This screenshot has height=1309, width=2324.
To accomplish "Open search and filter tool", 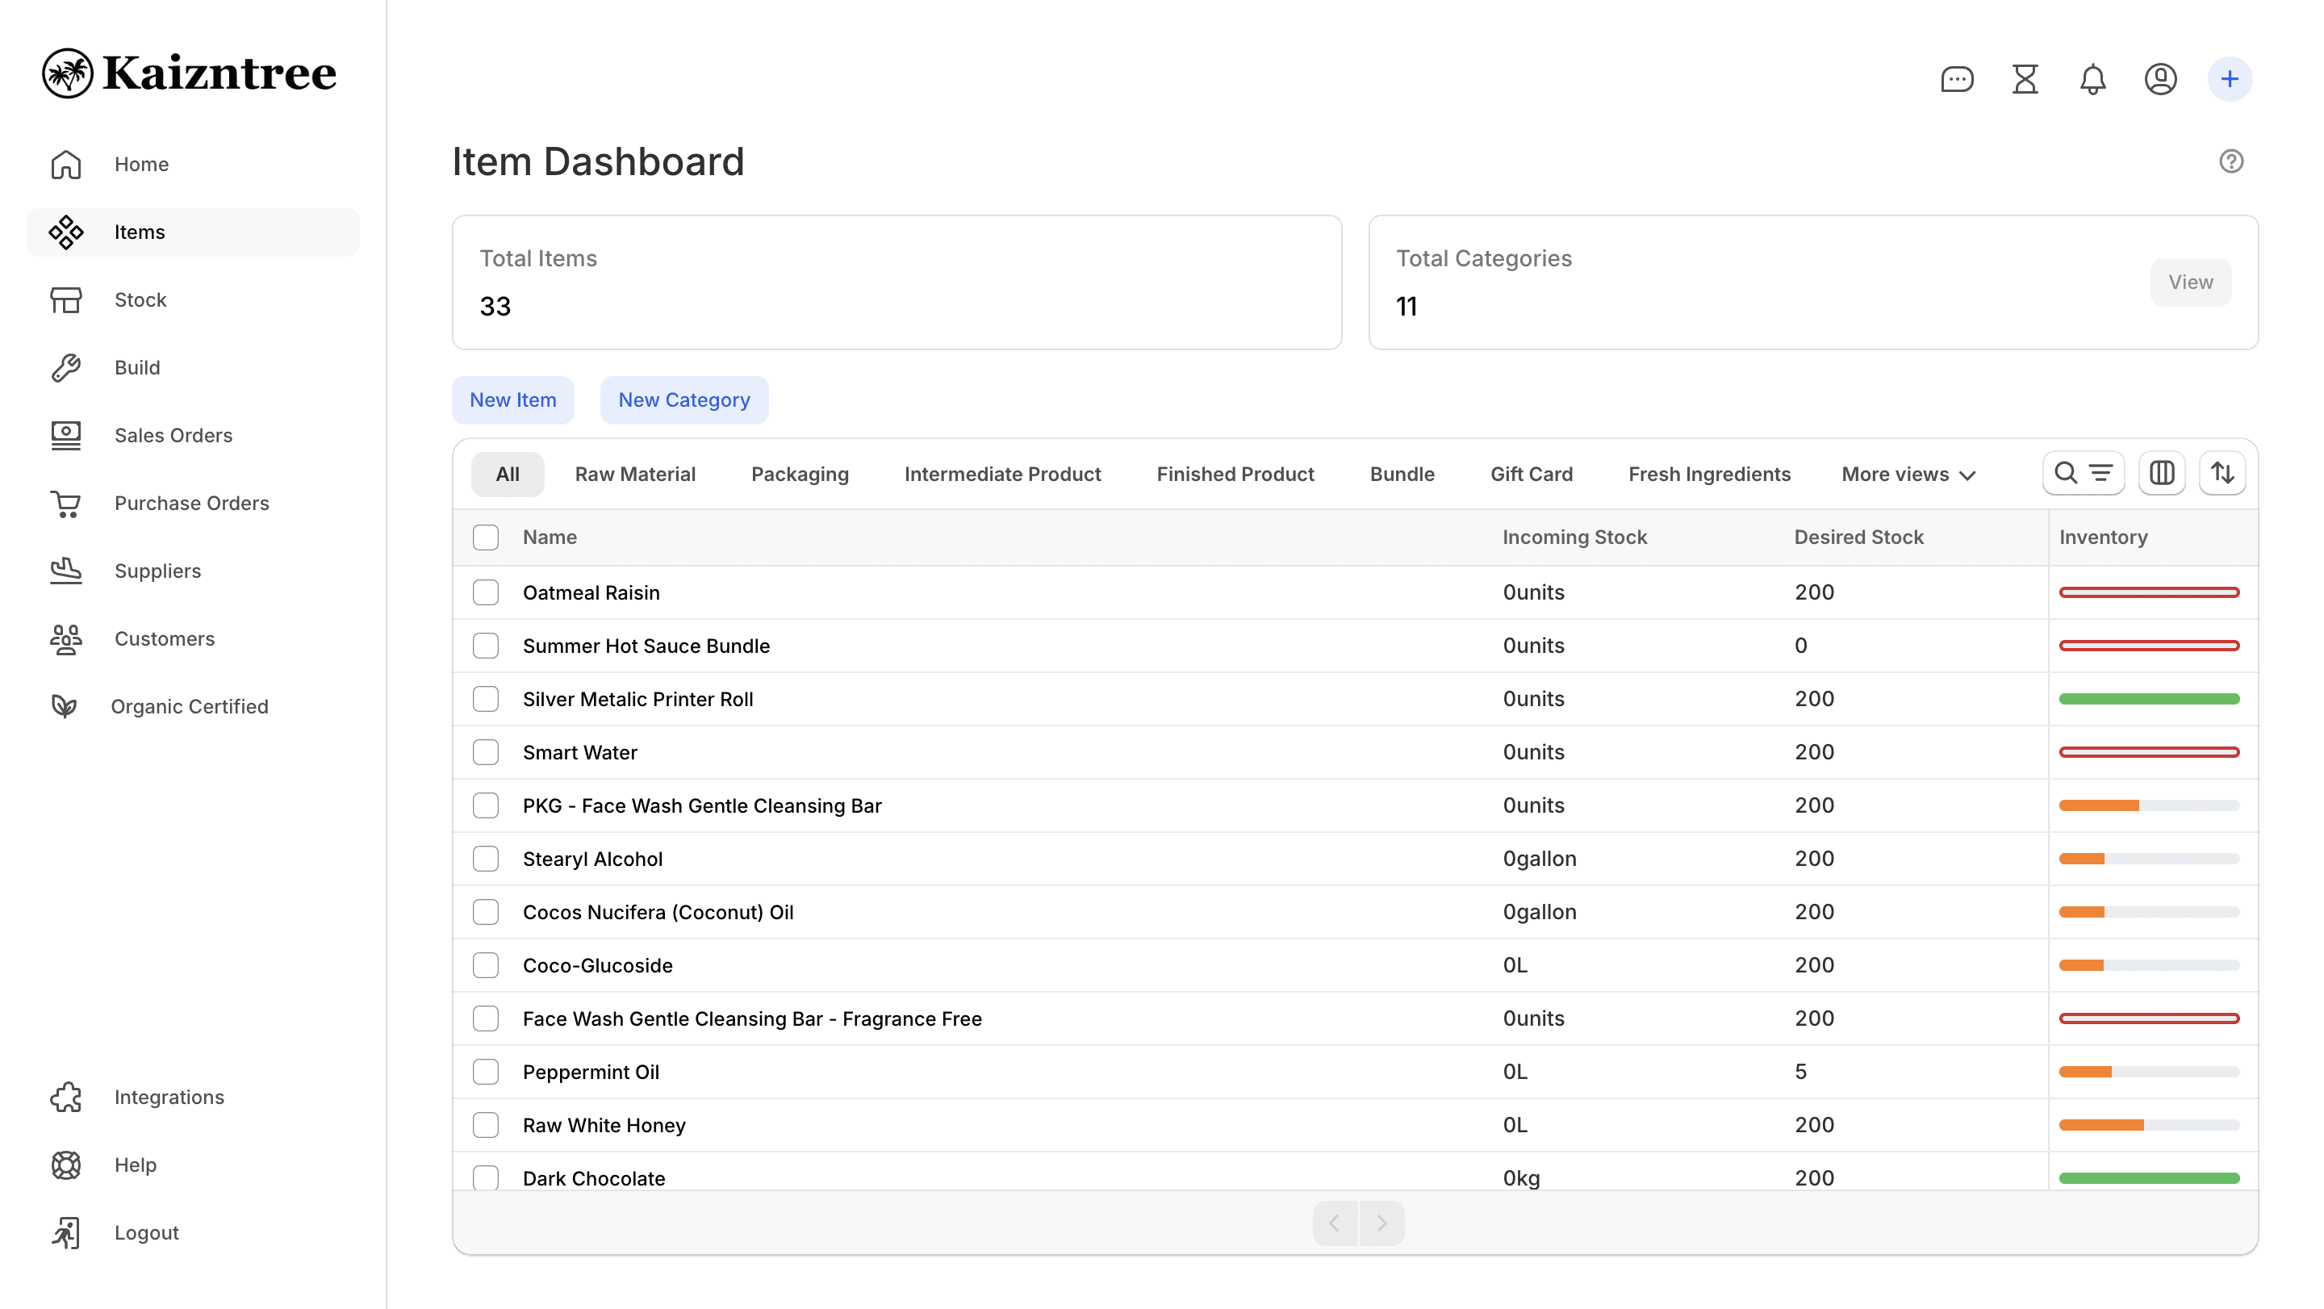I will click(x=2082, y=473).
